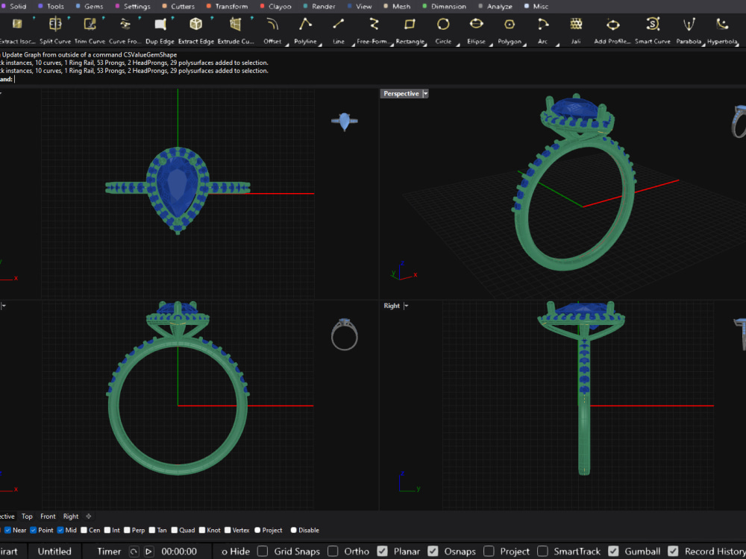Select the Extract Edge tool
Screen dimensions: 746x559
pos(195,30)
